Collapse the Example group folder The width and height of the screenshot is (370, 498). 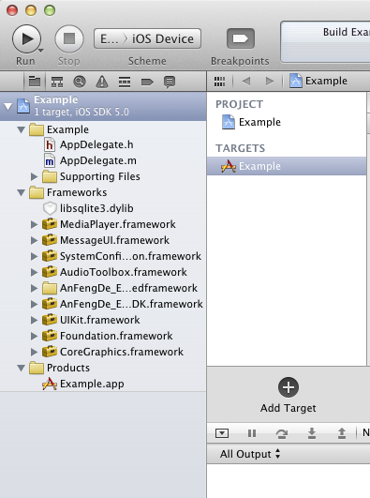pos(21,129)
